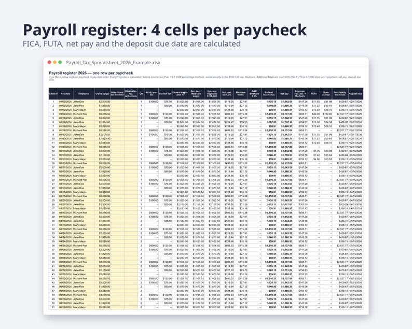Click the 'Employee' column header
The width and height of the screenshot is (412, 329).
84,94
